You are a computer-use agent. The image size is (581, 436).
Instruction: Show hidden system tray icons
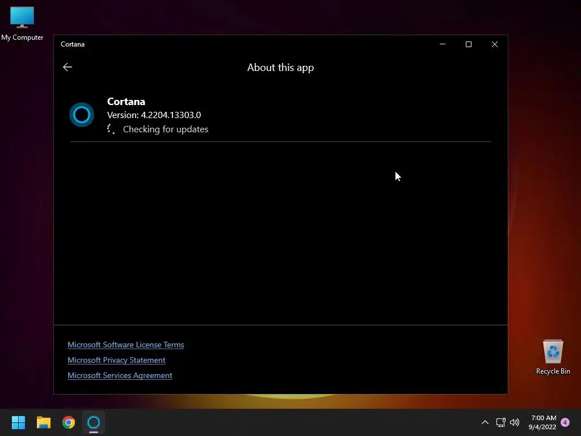point(485,422)
